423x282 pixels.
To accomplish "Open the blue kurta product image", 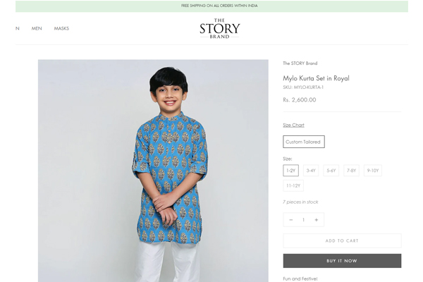I will [x=153, y=171].
